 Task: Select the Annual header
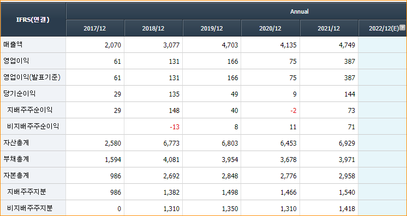pyautogui.click(x=300, y=11)
